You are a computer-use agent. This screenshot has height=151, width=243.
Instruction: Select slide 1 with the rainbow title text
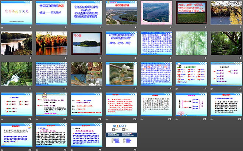[x=17, y=13]
